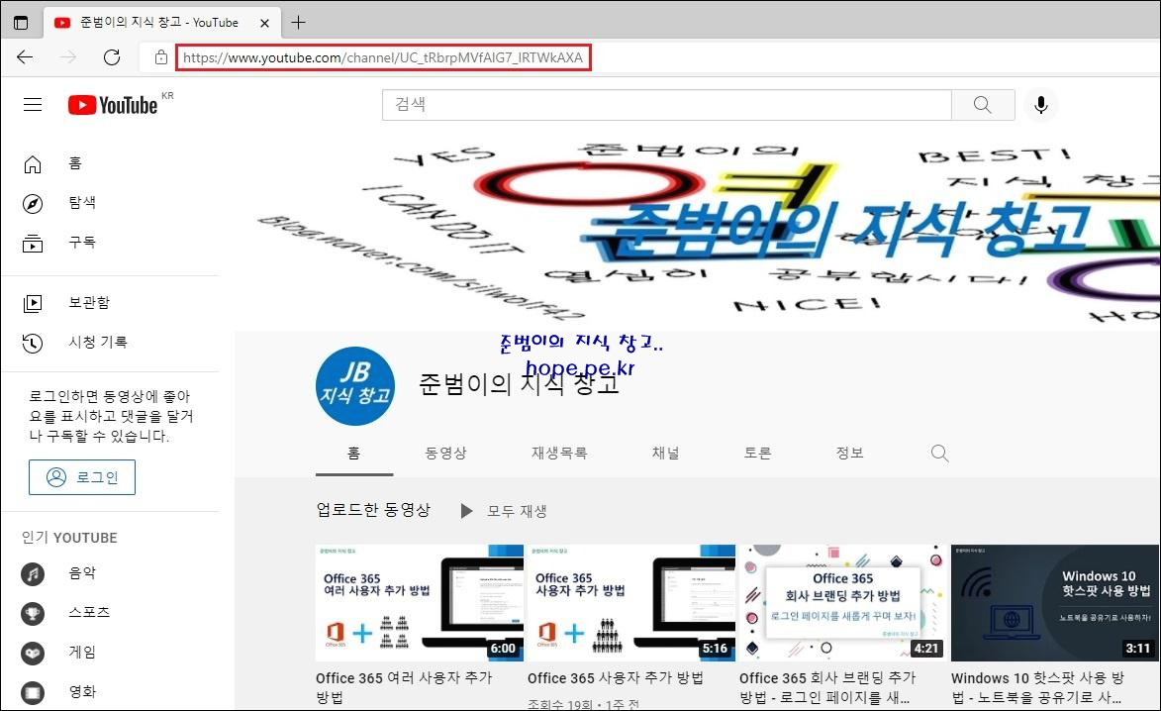
Task: Open the YouTube hamburger guide menu
Action: [33, 104]
